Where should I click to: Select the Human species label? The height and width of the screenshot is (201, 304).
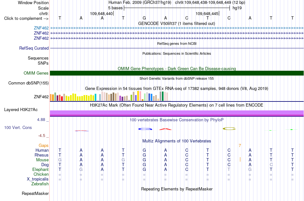point(42,150)
